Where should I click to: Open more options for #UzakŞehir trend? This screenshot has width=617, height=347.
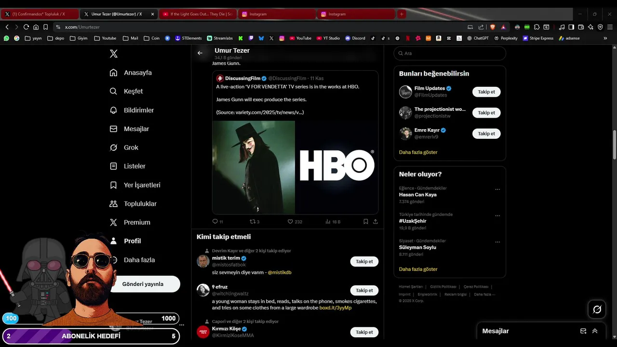(497, 216)
